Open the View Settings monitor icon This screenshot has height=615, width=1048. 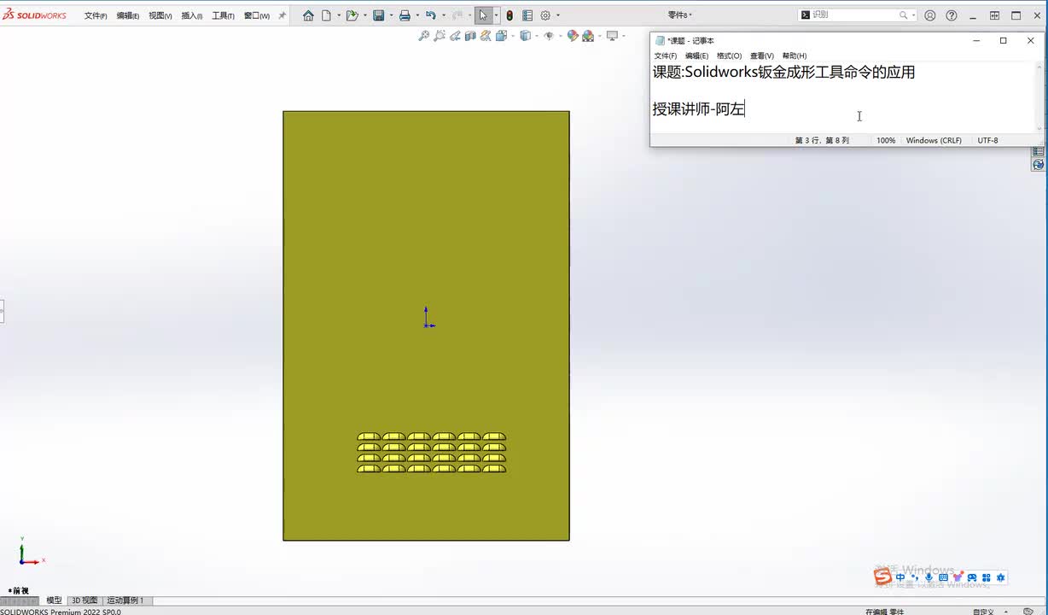point(612,36)
